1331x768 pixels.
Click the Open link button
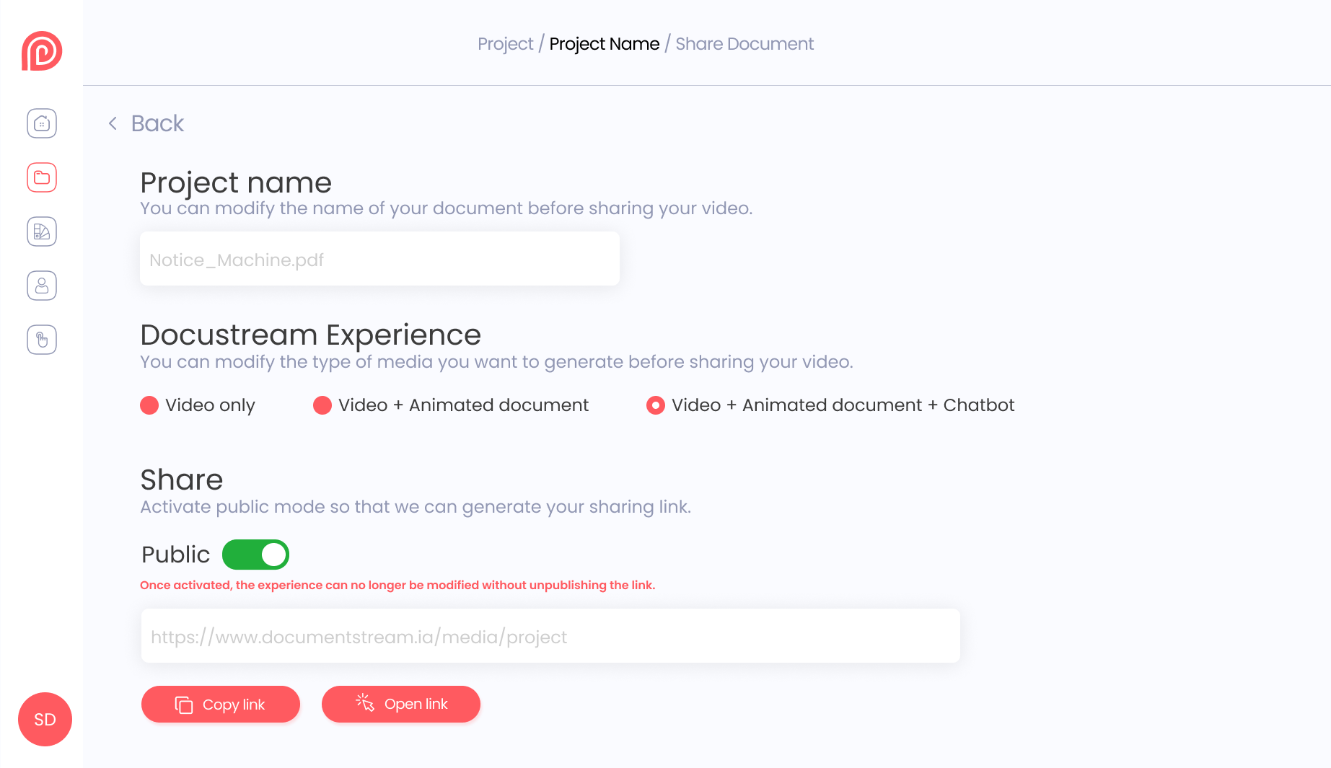[x=401, y=705]
